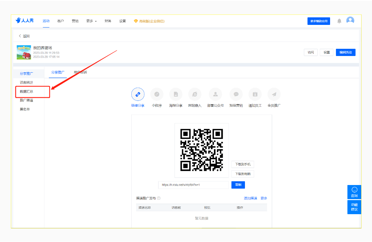The image size is (372, 242).
Task: Click the 下载到手机 button
Action: pyautogui.click(x=243, y=164)
